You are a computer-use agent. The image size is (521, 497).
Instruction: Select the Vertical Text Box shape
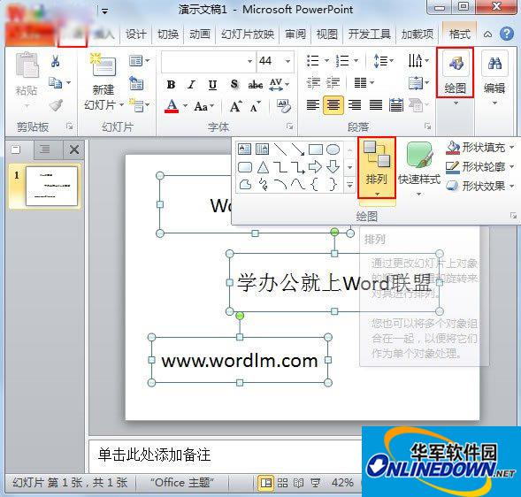point(262,149)
